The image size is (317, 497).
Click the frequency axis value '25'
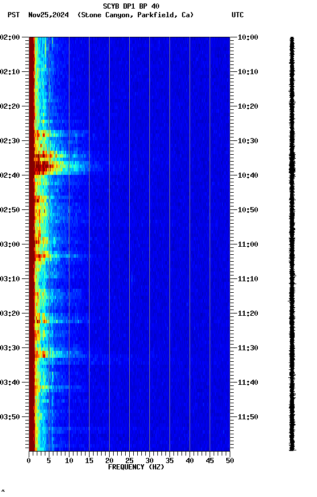pyautogui.click(x=129, y=461)
